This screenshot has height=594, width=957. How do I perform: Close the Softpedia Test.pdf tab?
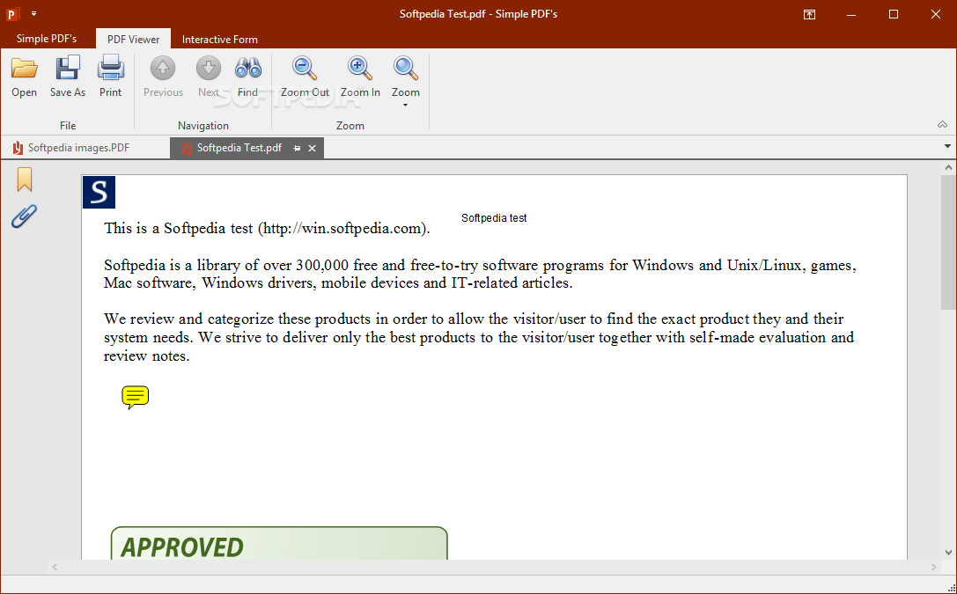[x=312, y=148]
